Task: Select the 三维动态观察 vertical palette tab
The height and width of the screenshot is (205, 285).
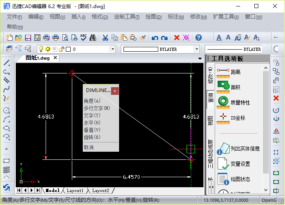Action: tap(210, 154)
